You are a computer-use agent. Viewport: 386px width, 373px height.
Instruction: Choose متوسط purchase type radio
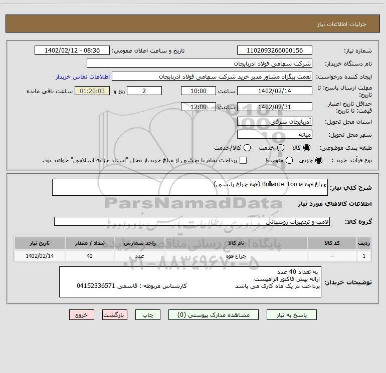tap(289, 160)
